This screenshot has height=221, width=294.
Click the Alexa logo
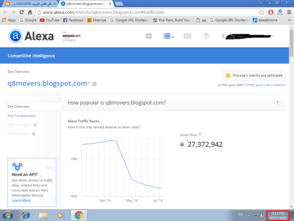click(31, 36)
